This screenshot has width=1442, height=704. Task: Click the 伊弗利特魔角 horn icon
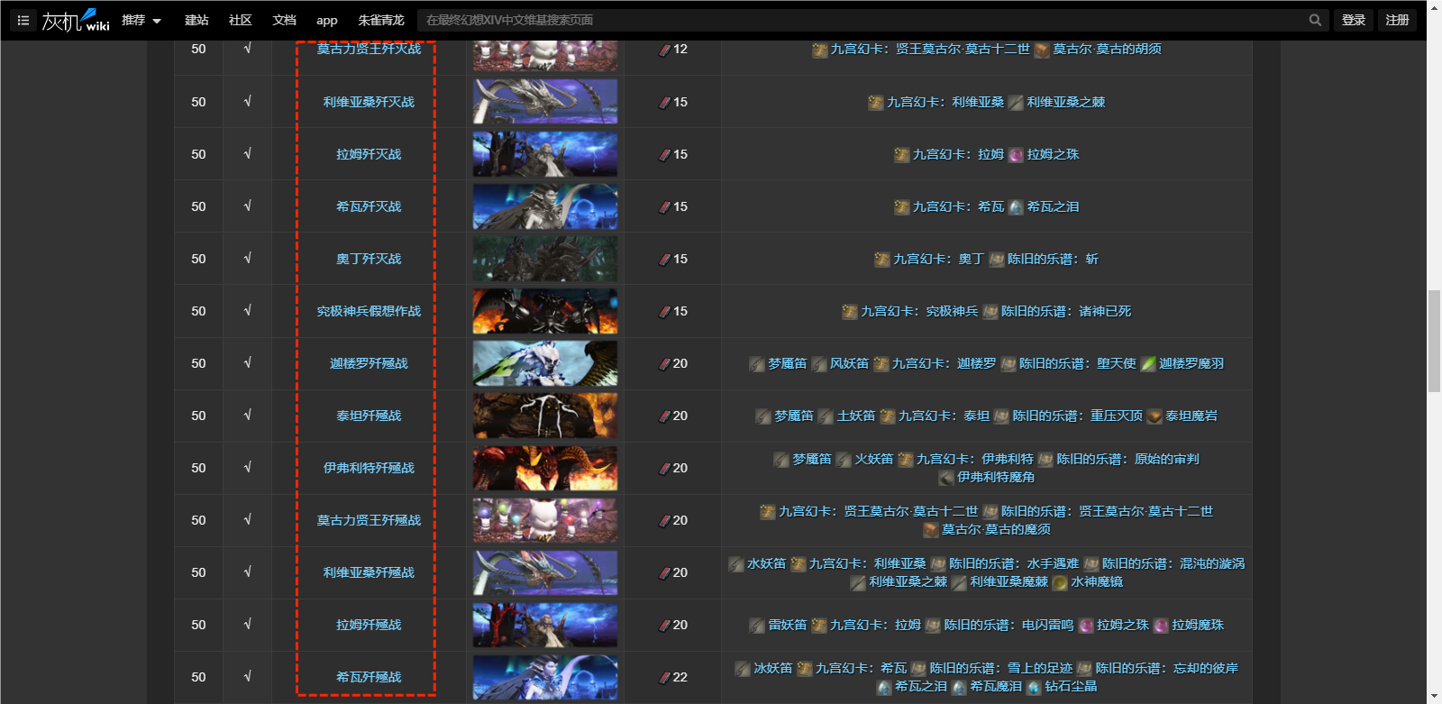pyautogui.click(x=946, y=478)
